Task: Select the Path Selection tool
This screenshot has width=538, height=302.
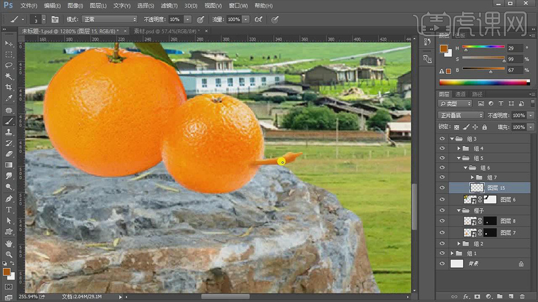Action: click(x=9, y=221)
